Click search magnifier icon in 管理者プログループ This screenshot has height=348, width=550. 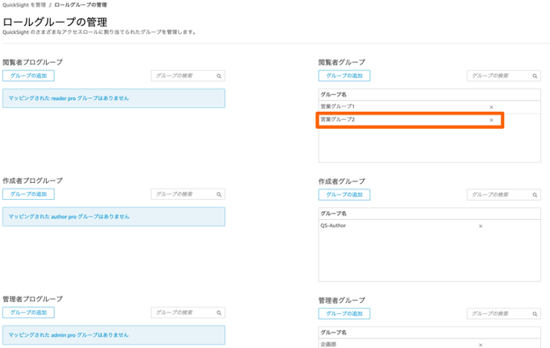[219, 313]
